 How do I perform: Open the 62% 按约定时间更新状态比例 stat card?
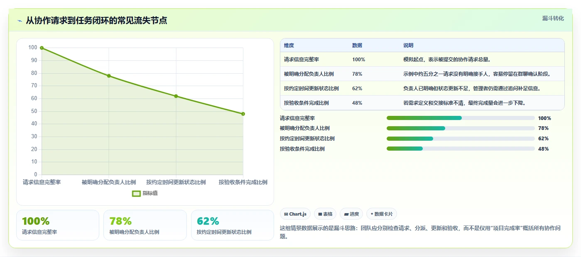tap(233, 225)
